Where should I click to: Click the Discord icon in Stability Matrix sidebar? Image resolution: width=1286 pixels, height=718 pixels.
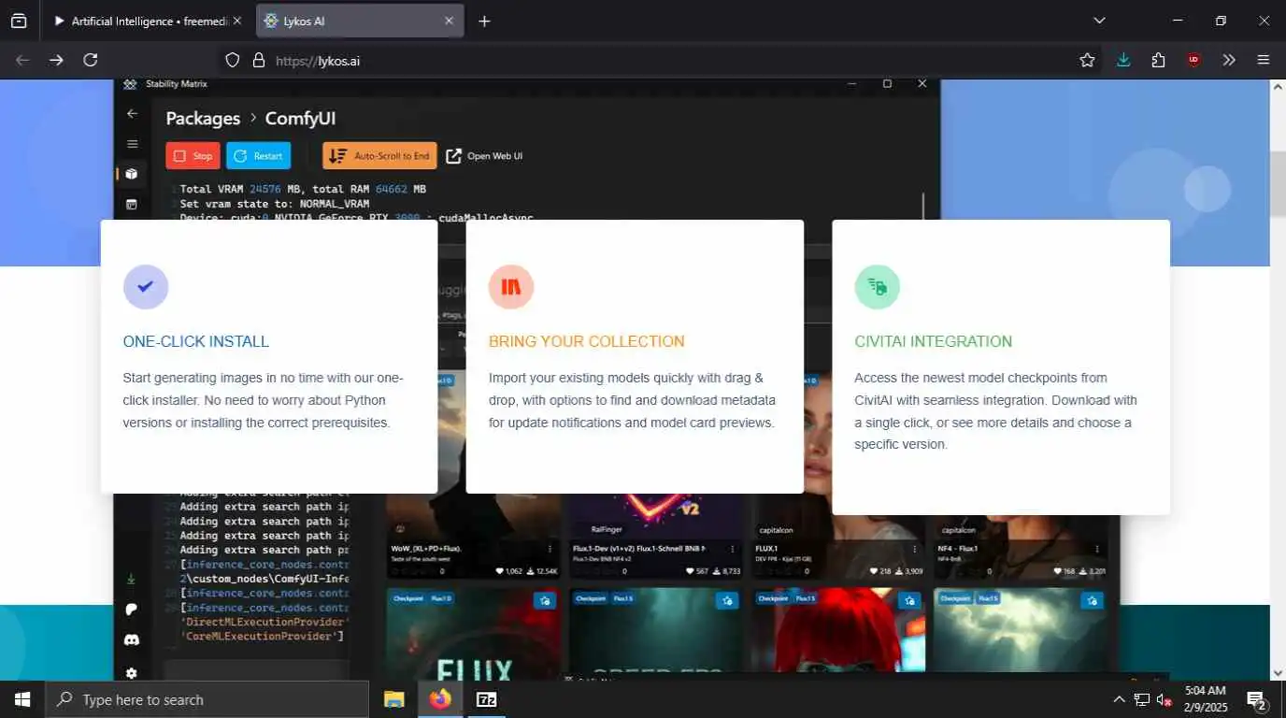click(132, 640)
